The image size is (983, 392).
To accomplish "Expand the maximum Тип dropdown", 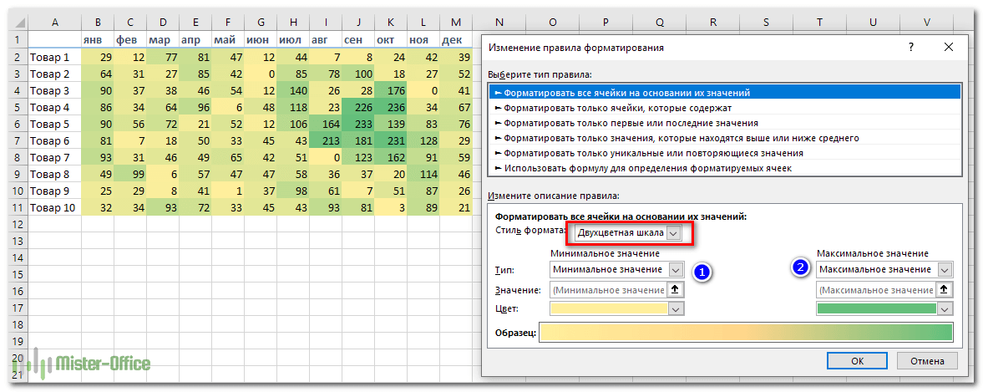I will coord(945,269).
